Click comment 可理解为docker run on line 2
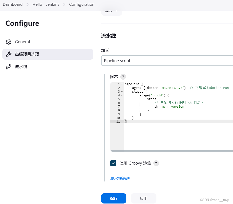The image size is (233, 204). pyautogui.click(x=209, y=88)
